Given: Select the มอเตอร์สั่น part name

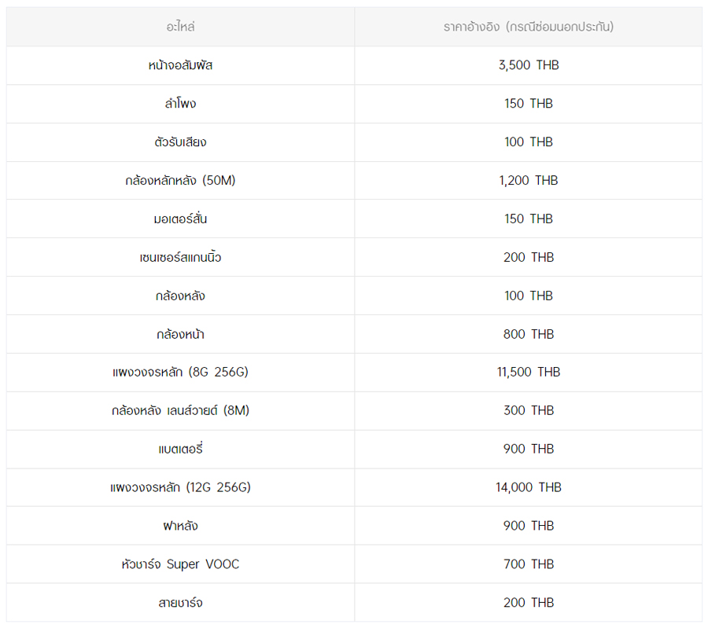Looking at the screenshot, I should [180, 219].
